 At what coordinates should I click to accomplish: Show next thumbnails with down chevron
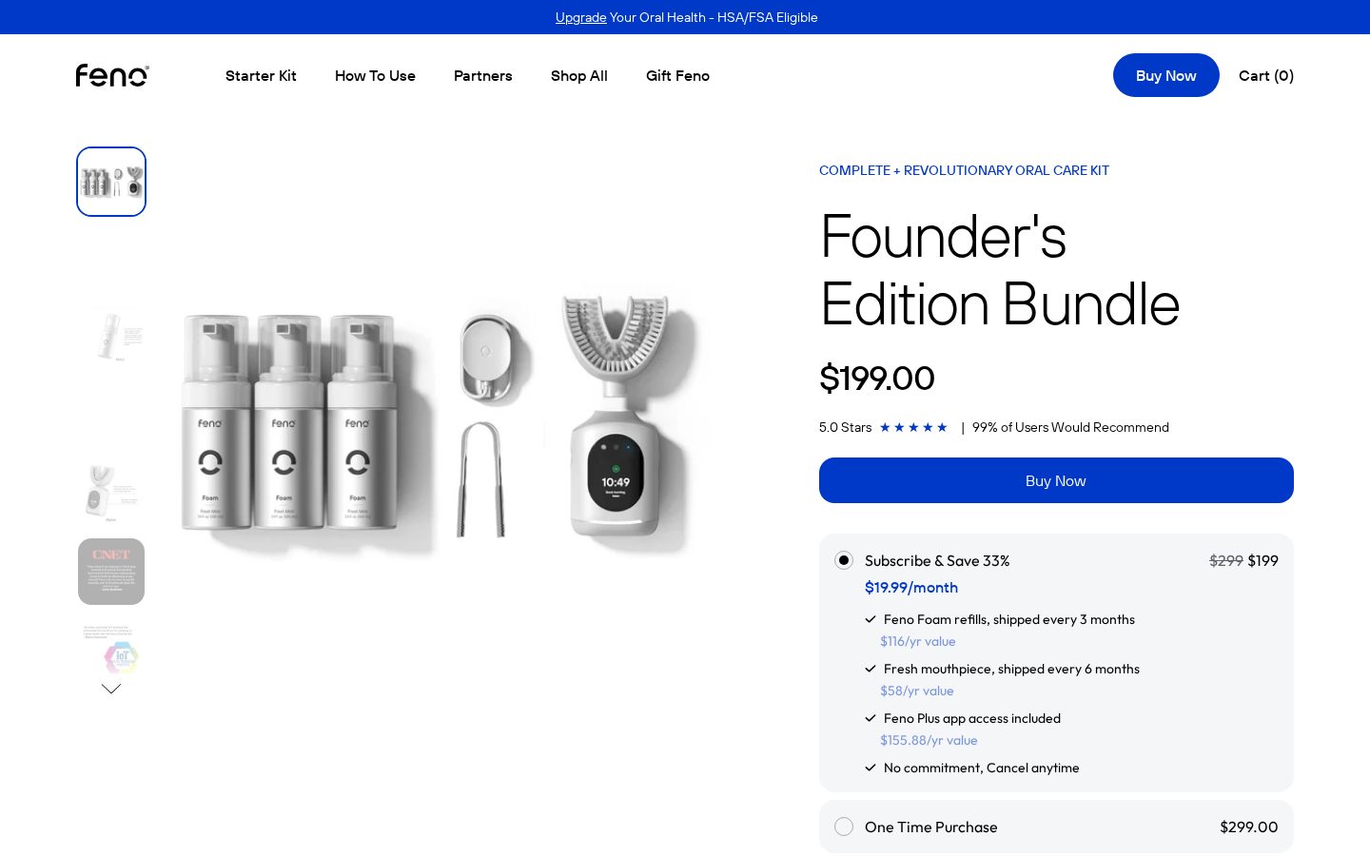111,689
